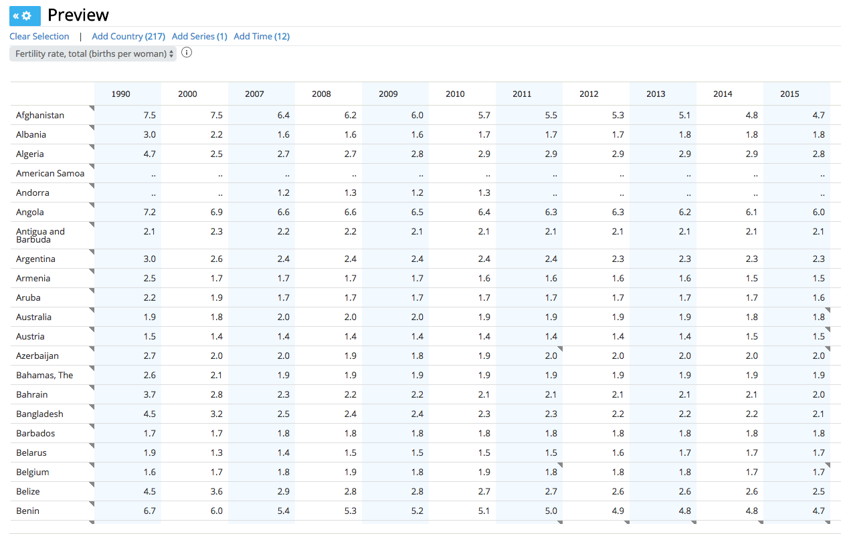Open the series info icon
This screenshot has height=534, width=841.
click(187, 53)
